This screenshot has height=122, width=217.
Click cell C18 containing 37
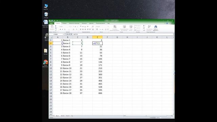pyautogui.click(x=78, y=93)
